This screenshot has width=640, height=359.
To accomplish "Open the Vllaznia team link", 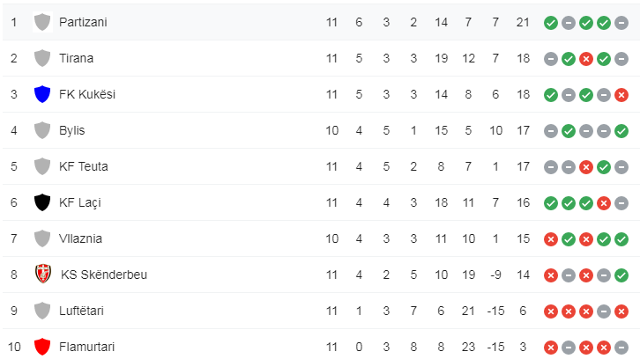I will (x=80, y=238).
